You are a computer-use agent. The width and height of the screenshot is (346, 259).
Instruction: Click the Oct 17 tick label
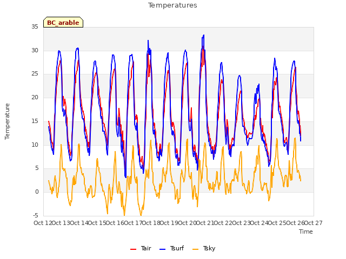133,223
